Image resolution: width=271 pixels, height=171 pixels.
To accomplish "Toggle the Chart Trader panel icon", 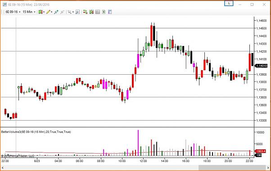I will pyautogui.click(x=85, y=12).
